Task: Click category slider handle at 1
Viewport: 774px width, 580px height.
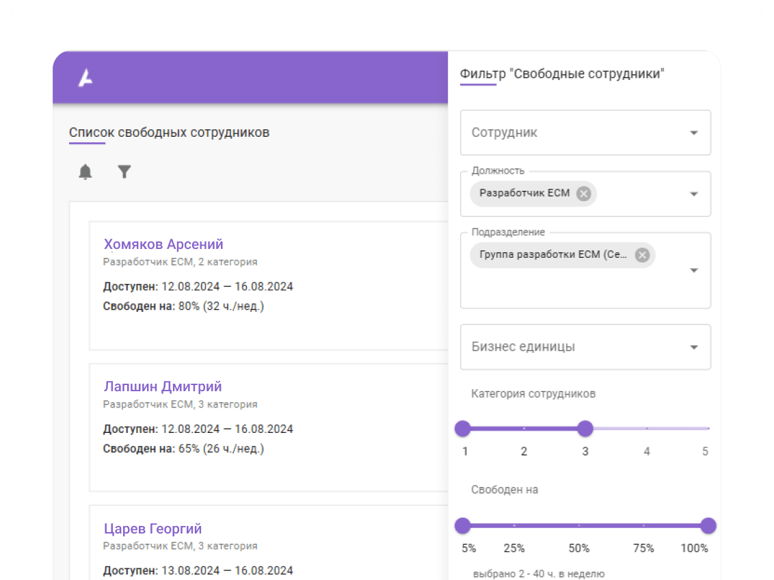Action: 463,428
